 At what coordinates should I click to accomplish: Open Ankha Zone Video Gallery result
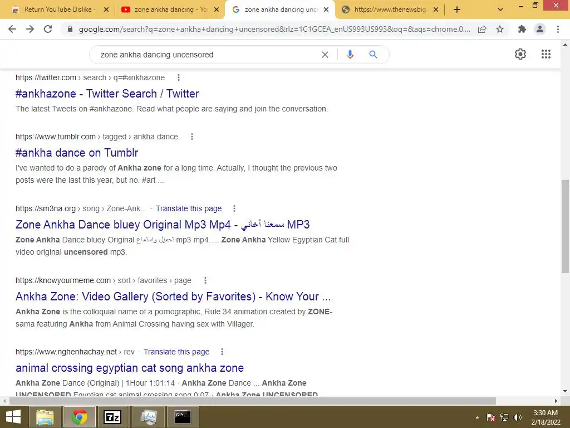click(173, 296)
